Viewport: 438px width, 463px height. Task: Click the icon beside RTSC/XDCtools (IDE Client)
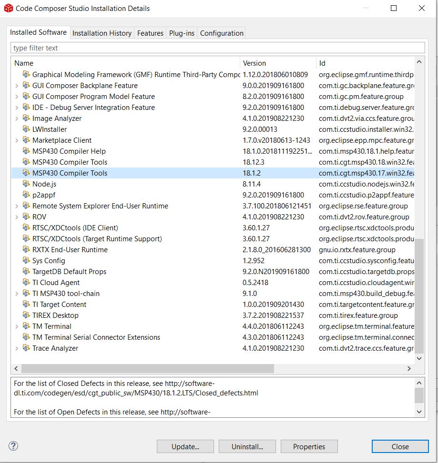pyautogui.click(x=26, y=227)
